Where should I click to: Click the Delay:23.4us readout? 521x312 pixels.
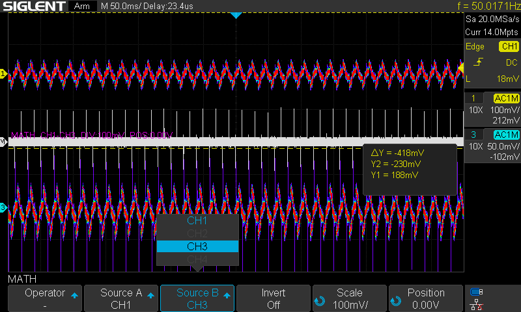coord(167,6)
